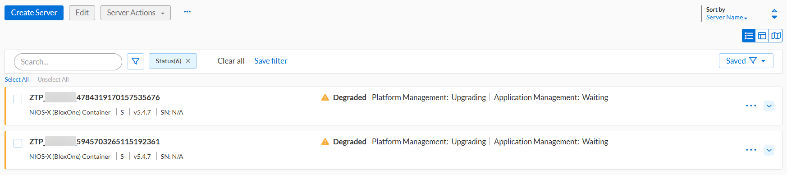Screen dimensions: 787x175
Task: Open more options ellipsis beside Server Actions
Action: click(187, 12)
